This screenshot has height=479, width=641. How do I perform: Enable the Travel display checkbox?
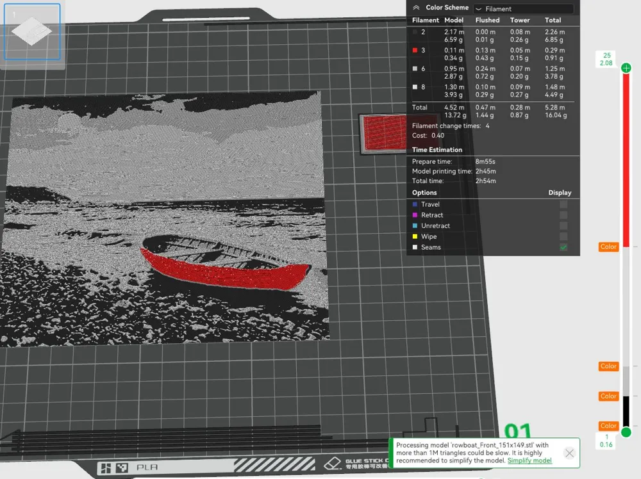click(x=563, y=204)
